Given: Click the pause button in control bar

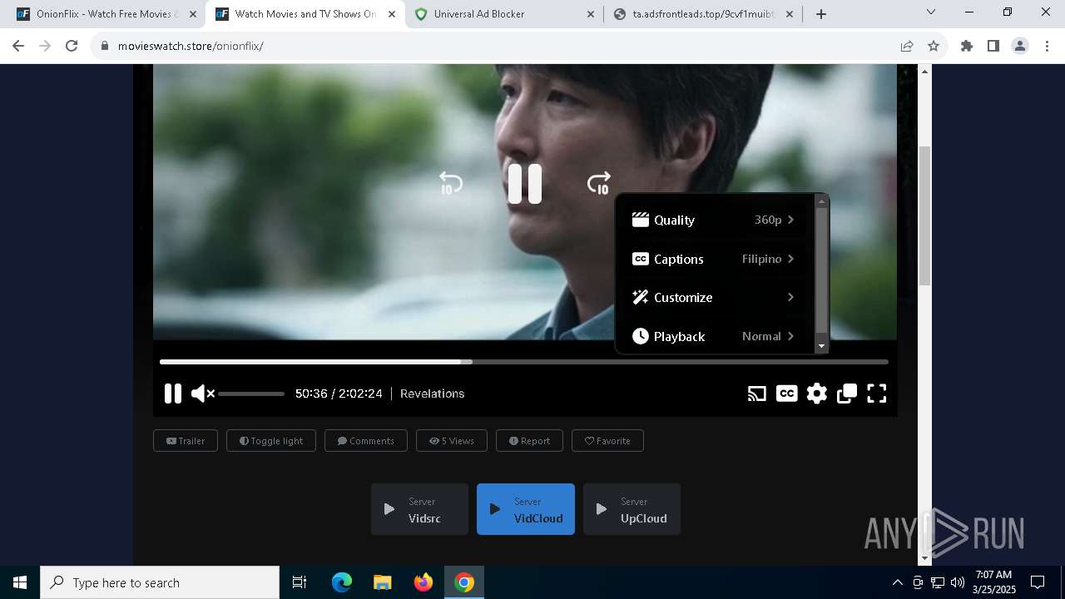Looking at the screenshot, I should coord(173,394).
